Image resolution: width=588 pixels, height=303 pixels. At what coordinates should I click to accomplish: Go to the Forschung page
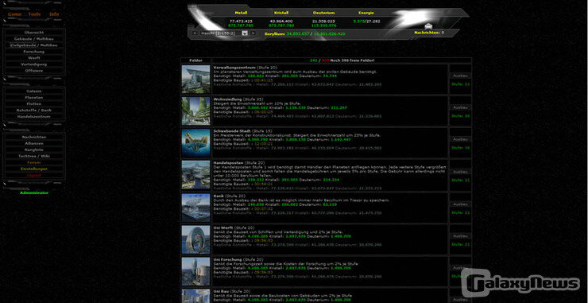pyautogui.click(x=33, y=52)
